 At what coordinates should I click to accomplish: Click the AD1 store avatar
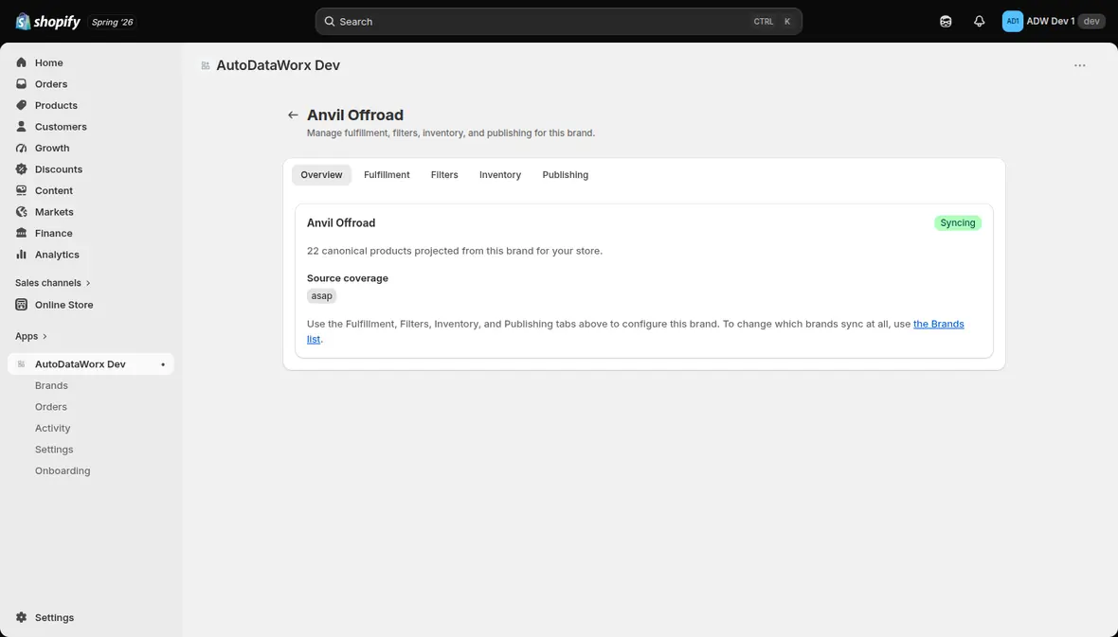point(1013,22)
